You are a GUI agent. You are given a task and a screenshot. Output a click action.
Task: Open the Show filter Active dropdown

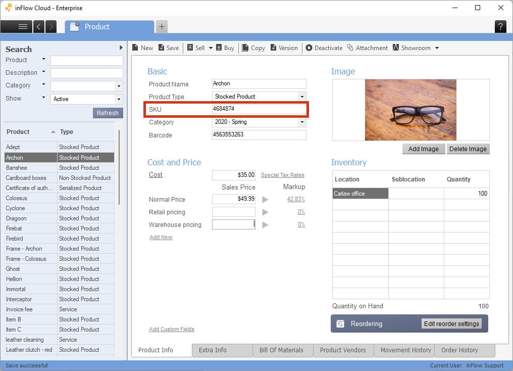coord(119,99)
